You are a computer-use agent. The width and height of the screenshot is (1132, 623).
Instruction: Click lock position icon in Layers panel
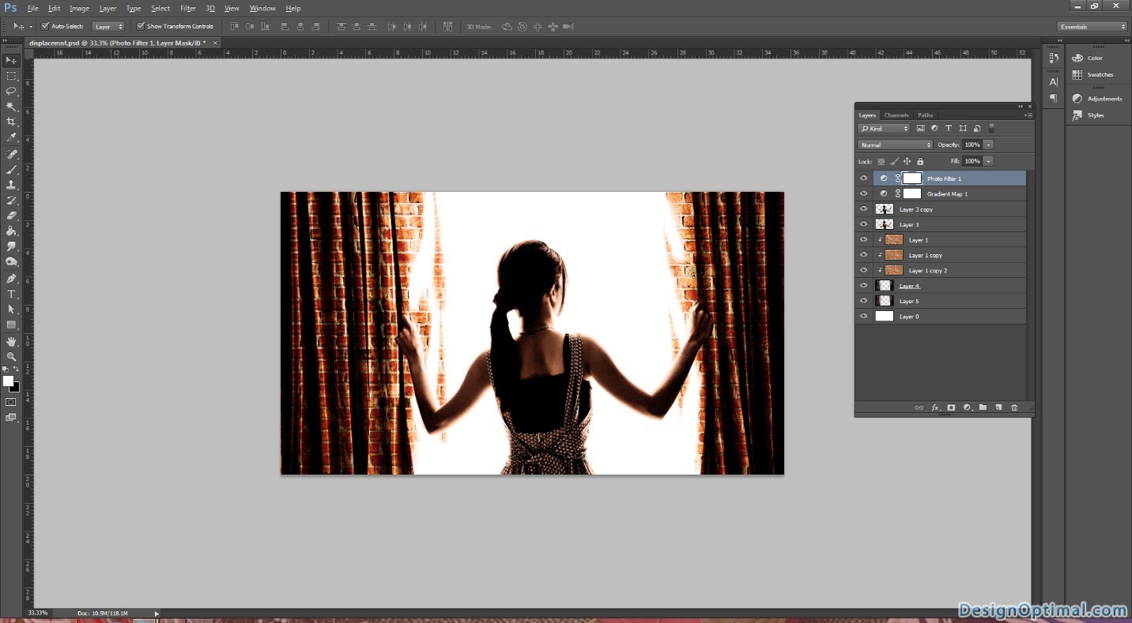pyautogui.click(x=907, y=161)
